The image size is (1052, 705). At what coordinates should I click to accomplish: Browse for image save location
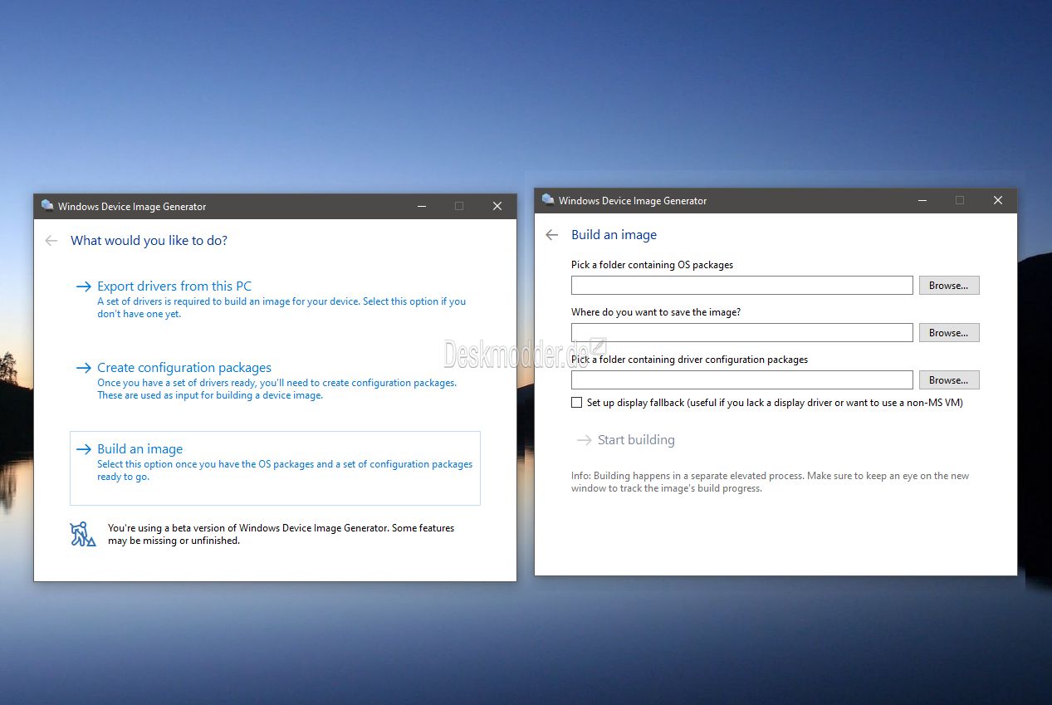949,333
